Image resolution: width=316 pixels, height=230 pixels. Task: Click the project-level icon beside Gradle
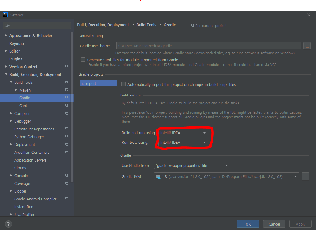tap(67, 98)
